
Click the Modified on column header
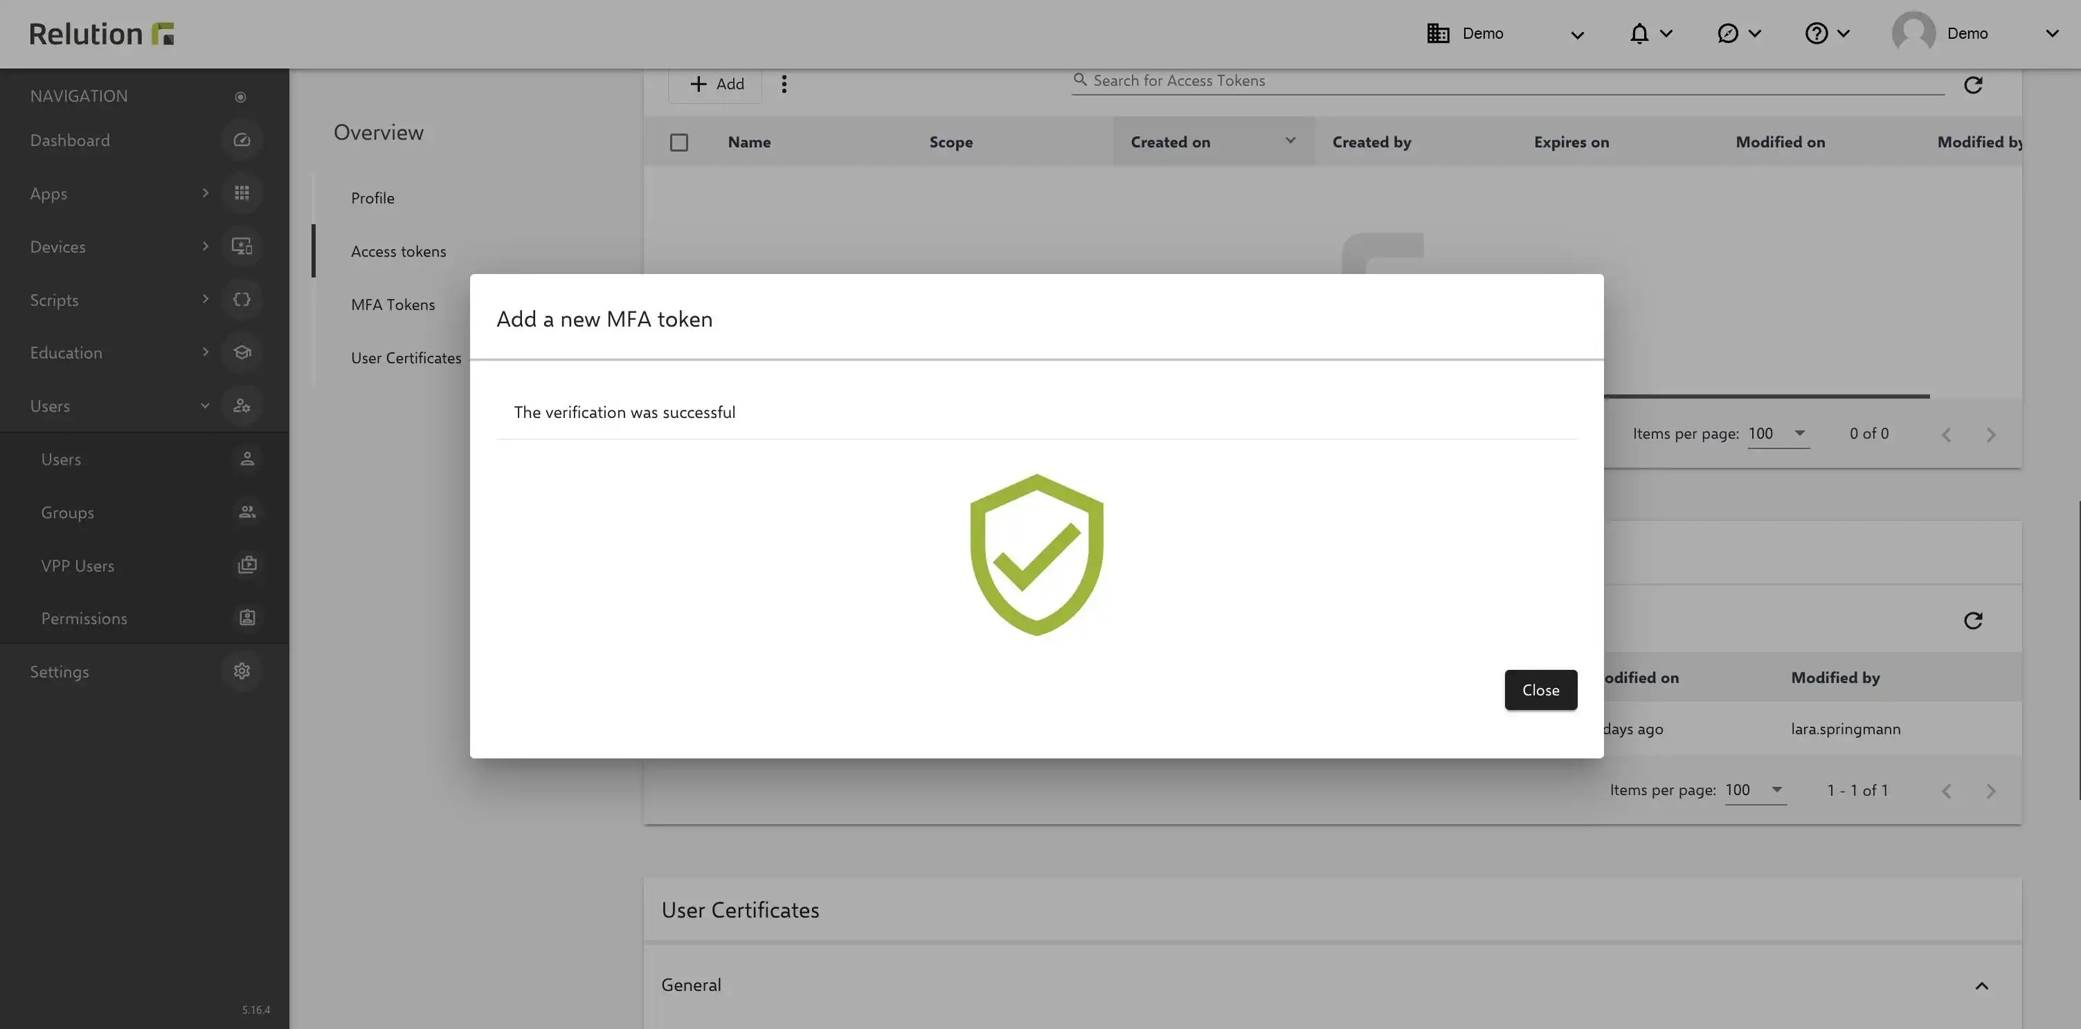pos(1781,142)
